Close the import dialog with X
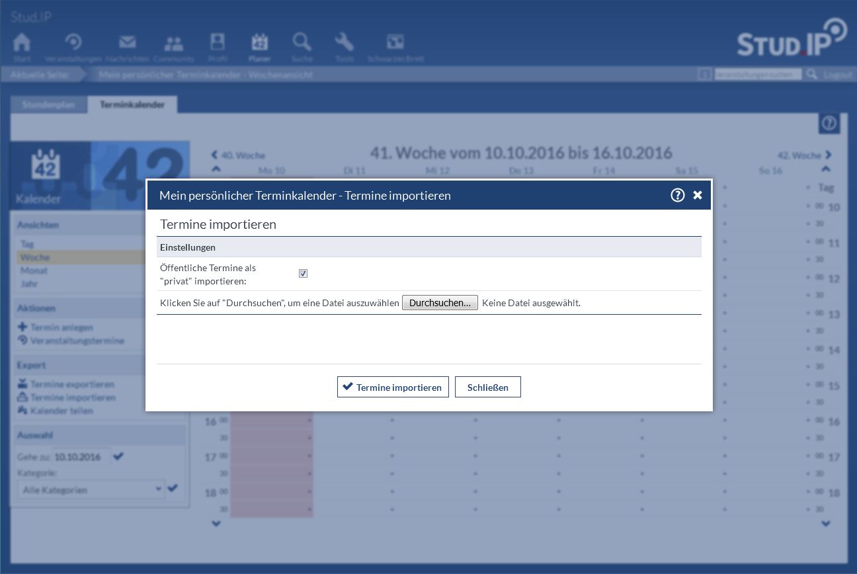This screenshot has height=574, width=857. tap(697, 195)
